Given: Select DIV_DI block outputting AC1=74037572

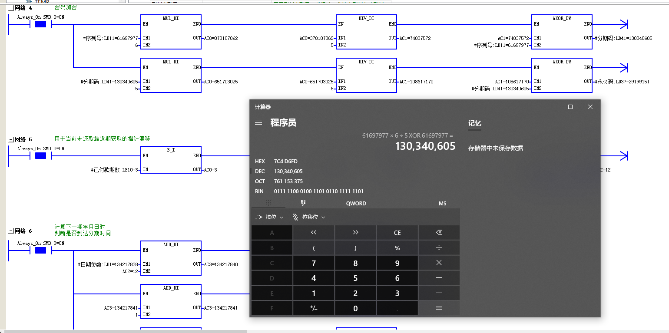Looking at the screenshot, I should (366, 32).
